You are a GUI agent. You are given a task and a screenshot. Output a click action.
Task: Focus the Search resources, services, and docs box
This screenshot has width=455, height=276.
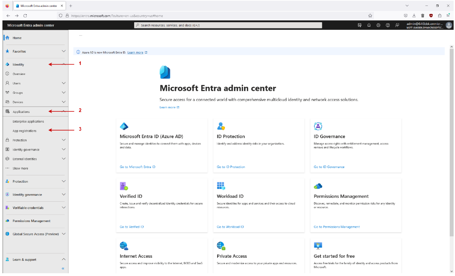click(228, 25)
